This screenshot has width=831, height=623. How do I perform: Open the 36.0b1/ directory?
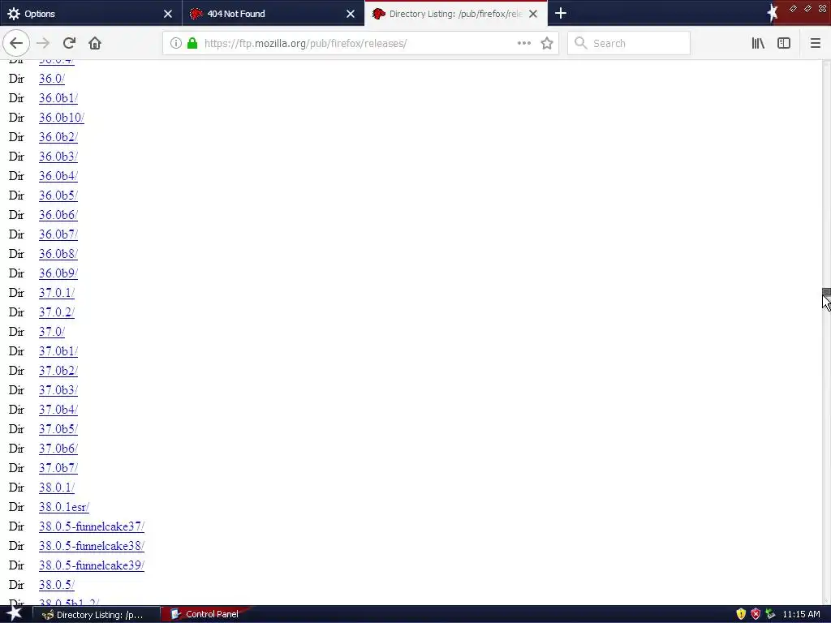coord(58,98)
